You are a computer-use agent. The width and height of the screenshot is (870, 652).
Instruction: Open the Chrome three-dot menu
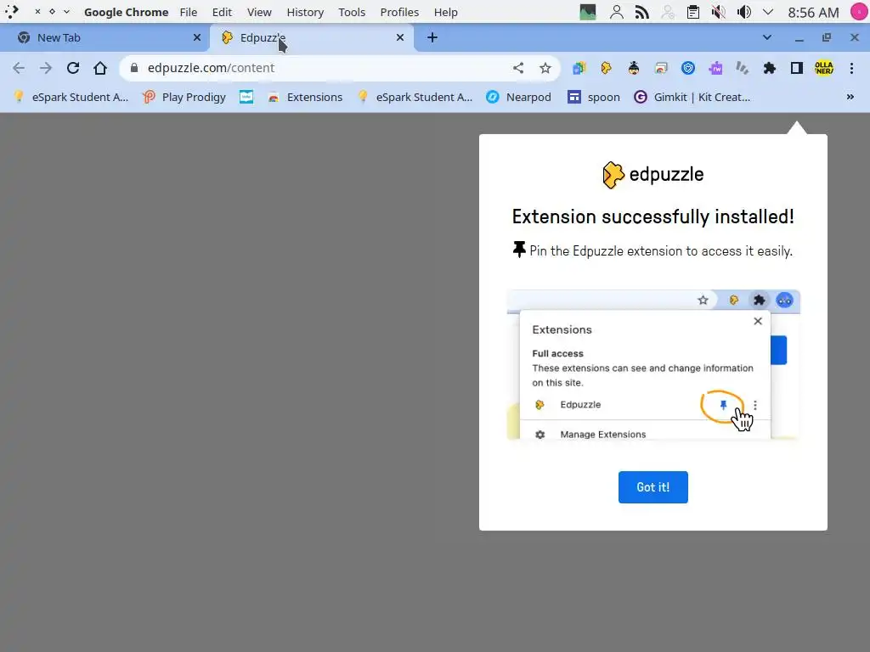pyautogui.click(x=851, y=68)
